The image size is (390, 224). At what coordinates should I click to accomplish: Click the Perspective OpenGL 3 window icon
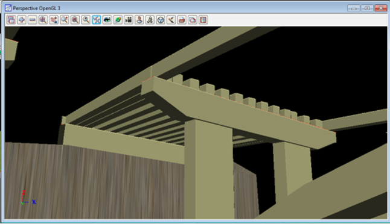point(8,8)
